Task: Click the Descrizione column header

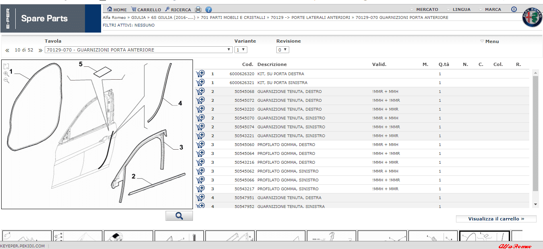Action: tap(272, 64)
